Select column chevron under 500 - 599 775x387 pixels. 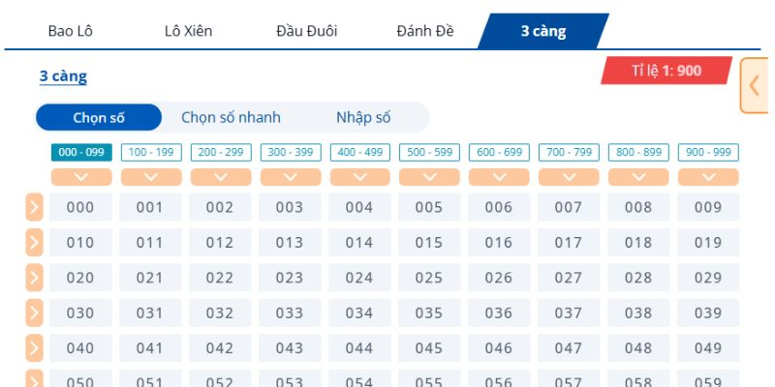coord(429,177)
